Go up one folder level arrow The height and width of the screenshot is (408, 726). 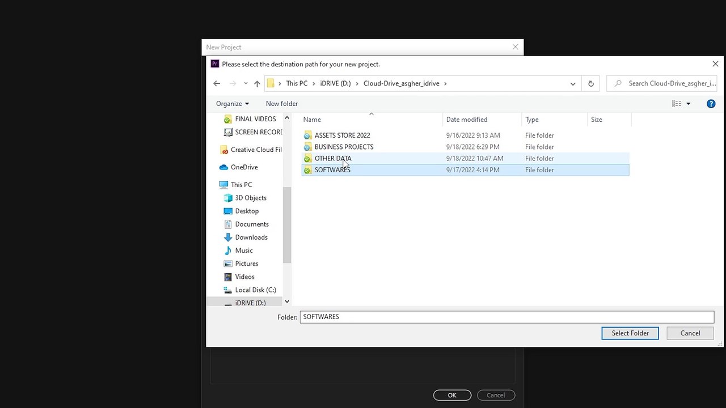(257, 83)
